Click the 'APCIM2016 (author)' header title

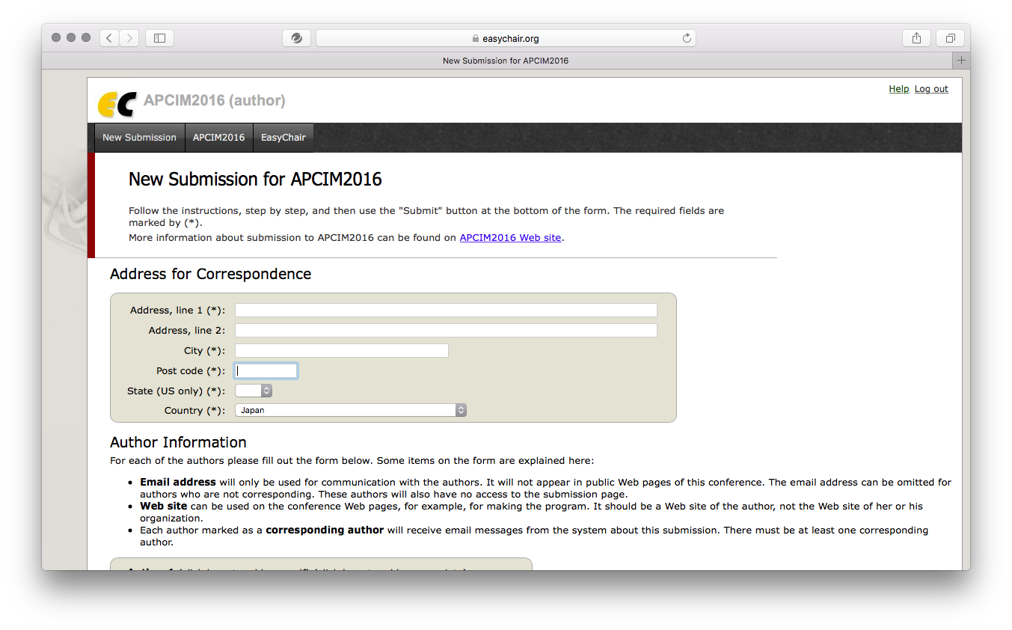click(x=215, y=100)
